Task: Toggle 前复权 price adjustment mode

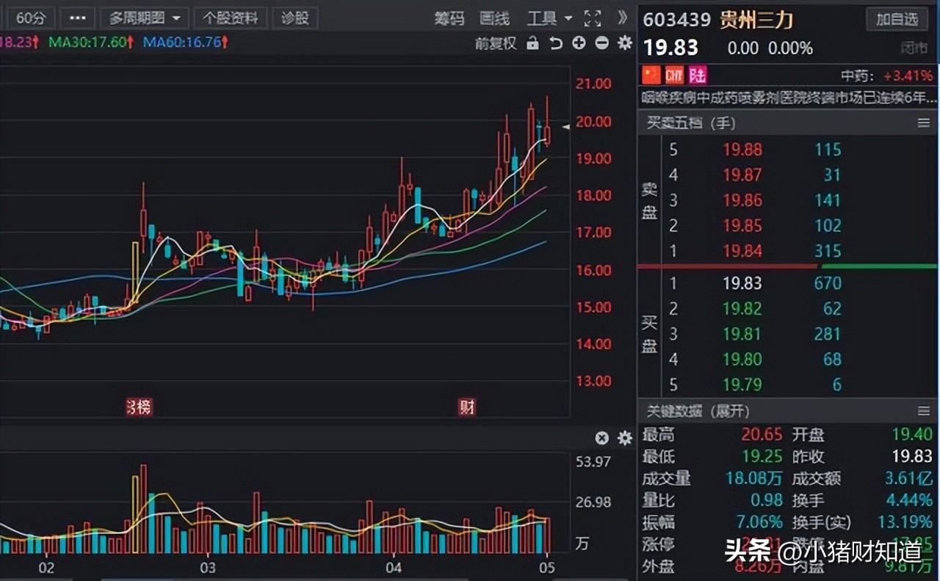Action: coord(496,43)
